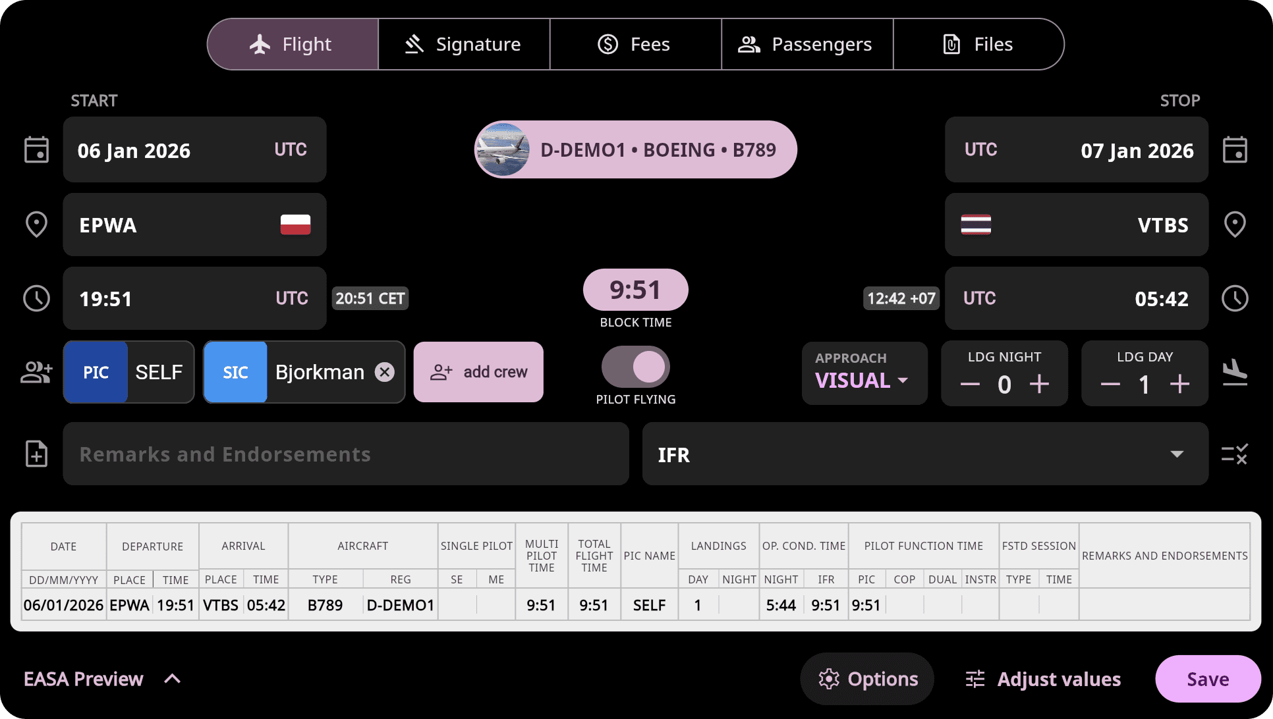The image size is (1273, 719).
Task: Increase LDG NIGHT count with plus
Action: click(1039, 384)
